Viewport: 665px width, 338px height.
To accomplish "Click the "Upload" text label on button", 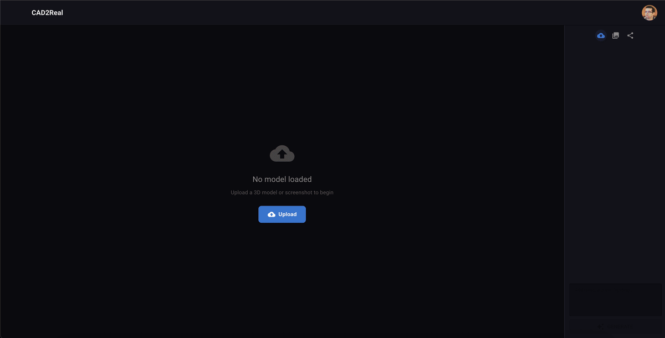I will click(x=288, y=214).
